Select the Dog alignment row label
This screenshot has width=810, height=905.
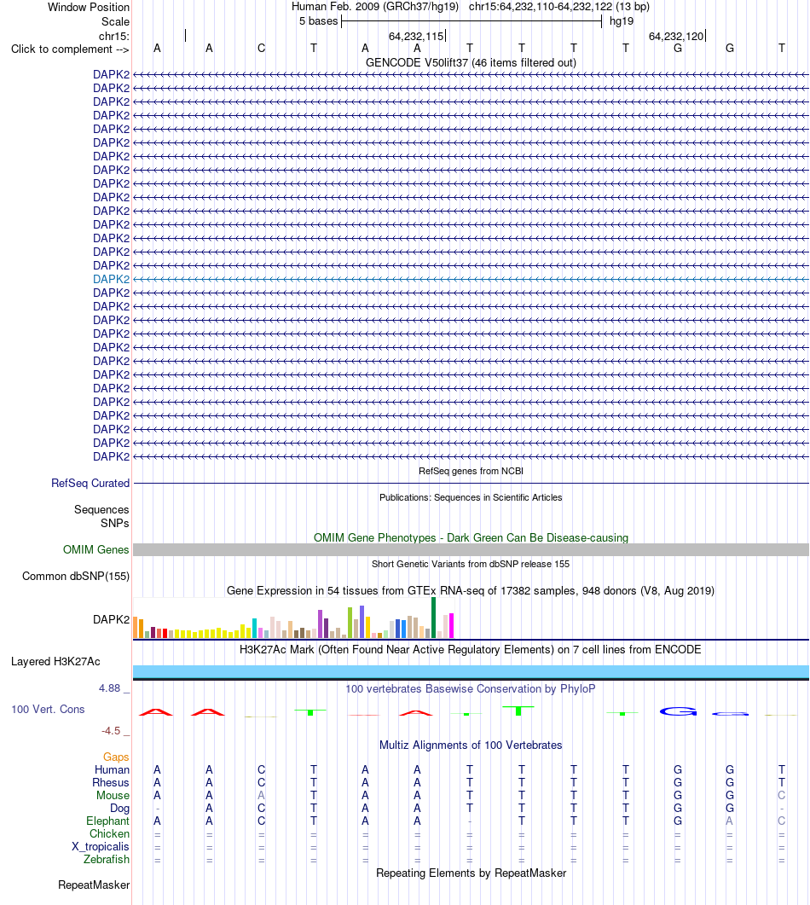pyautogui.click(x=119, y=808)
